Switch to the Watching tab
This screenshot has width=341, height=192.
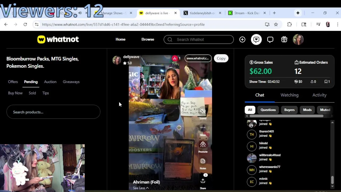pos(290,95)
